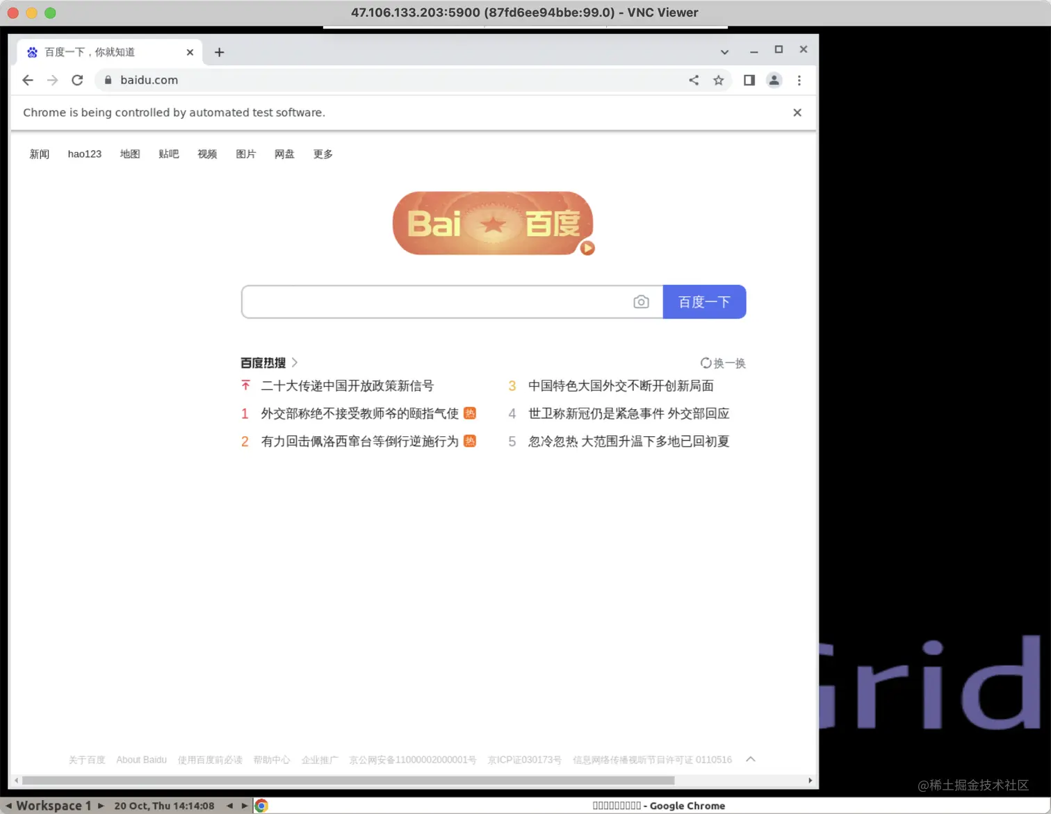
Task: Click the Chrome forward arrow
Action: [x=52, y=80]
